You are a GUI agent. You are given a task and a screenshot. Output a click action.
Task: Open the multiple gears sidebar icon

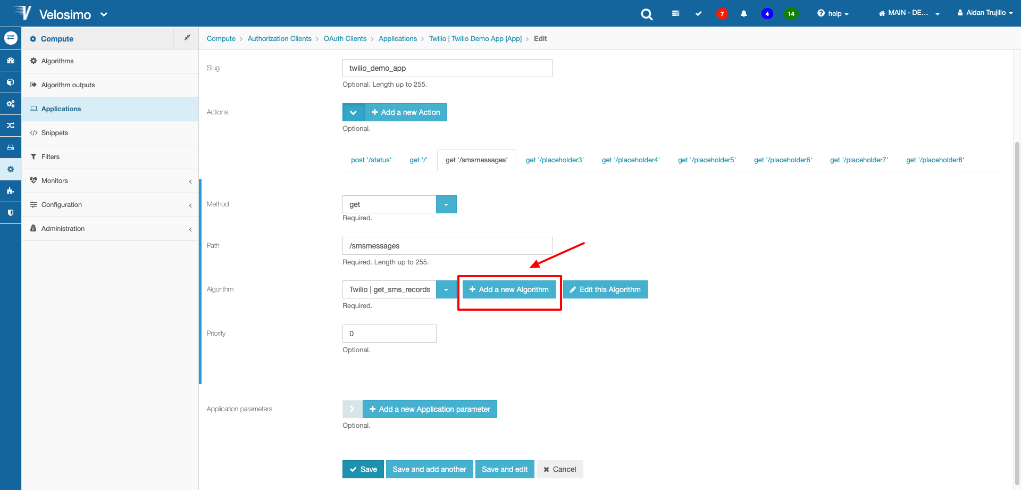click(11, 104)
